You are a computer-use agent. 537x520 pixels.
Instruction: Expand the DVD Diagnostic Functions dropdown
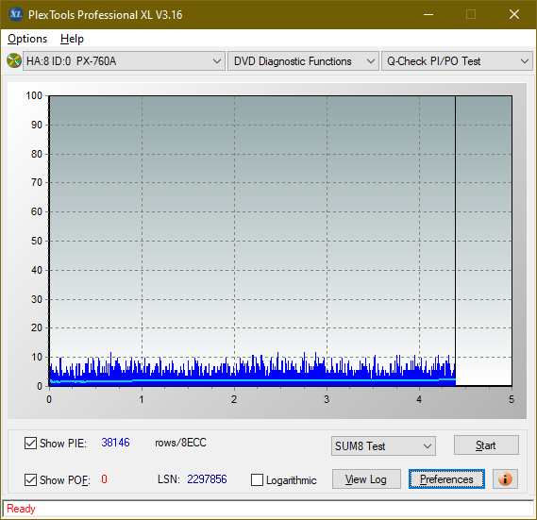point(303,61)
